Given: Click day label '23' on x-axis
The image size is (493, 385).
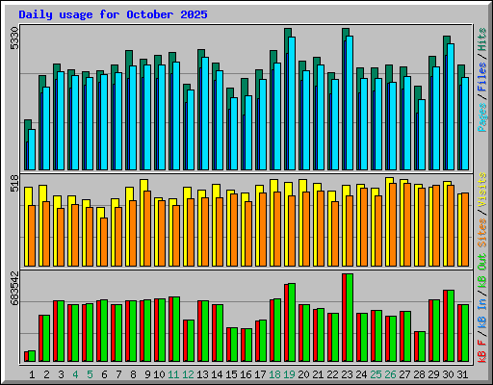Looking at the screenshot, I should pyautogui.click(x=347, y=374).
